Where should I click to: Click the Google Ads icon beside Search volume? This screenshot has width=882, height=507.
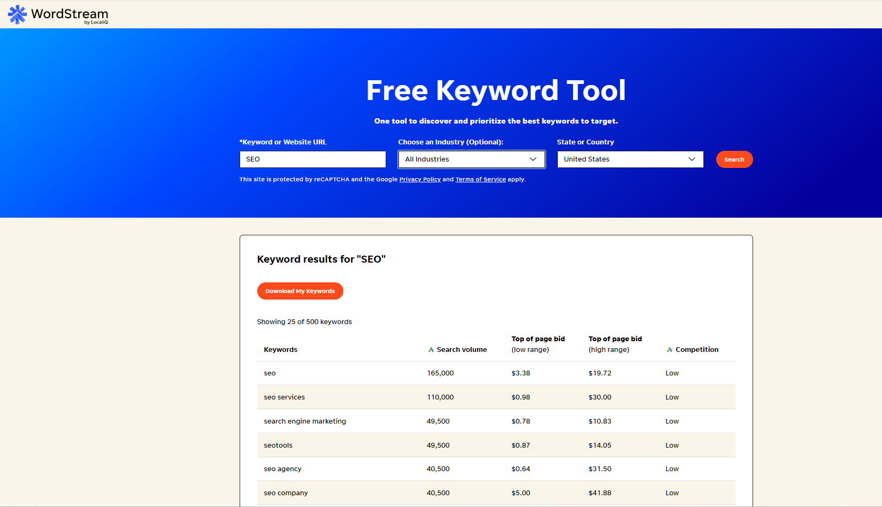point(431,349)
